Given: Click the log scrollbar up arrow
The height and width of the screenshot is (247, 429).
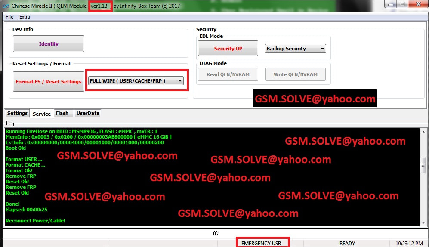Looking at the screenshot, I should pyautogui.click(x=423, y=132).
